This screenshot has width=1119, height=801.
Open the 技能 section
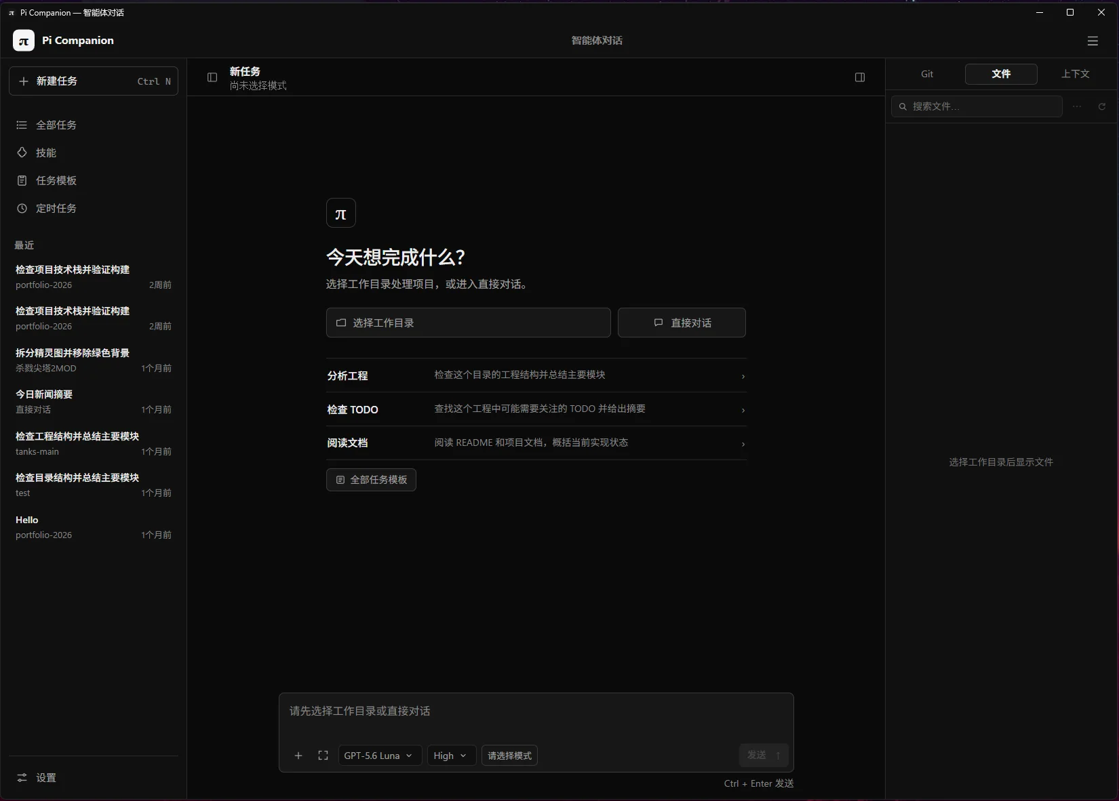point(94,152)
